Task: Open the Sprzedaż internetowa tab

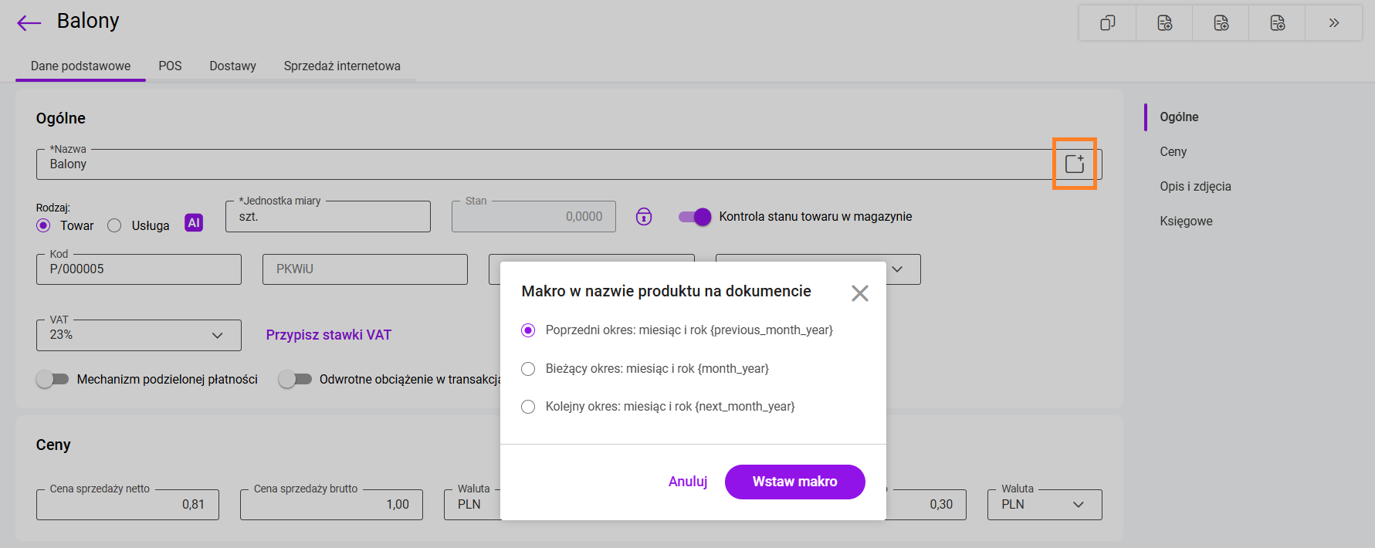Action: tap(342, 66)
